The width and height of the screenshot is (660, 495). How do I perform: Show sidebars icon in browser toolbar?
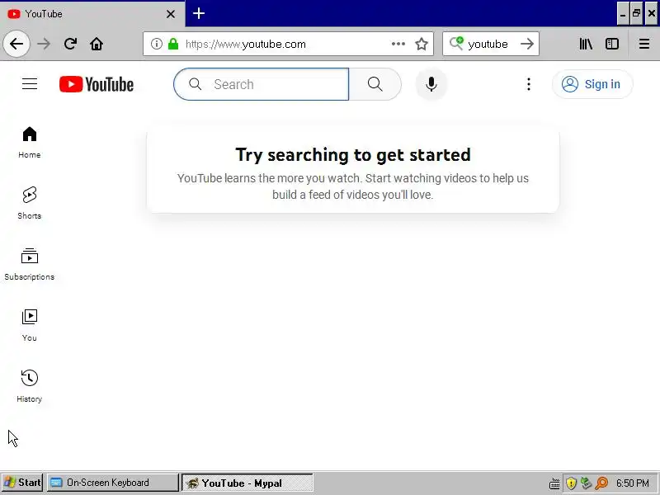pyautogui.click(x=612, y=44)
